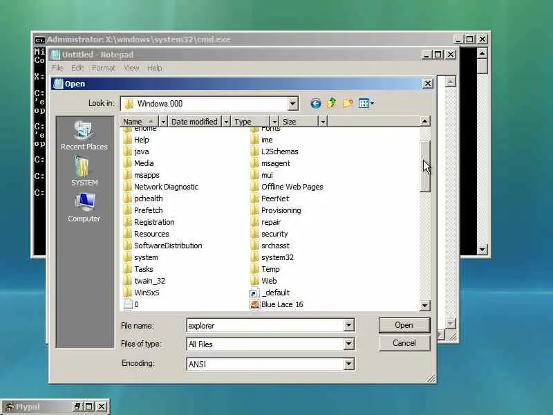Select the Offline Web Pages folder
Viewport: 553px width, 415px height.
[x=287, y=187]
